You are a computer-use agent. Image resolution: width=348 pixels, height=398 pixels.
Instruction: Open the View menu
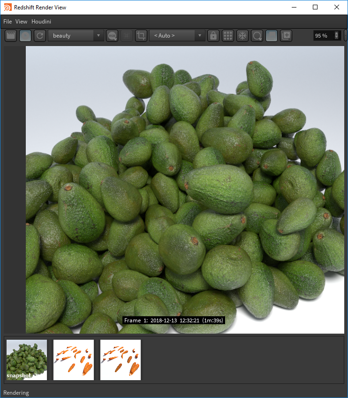click(x=22, y=22)
